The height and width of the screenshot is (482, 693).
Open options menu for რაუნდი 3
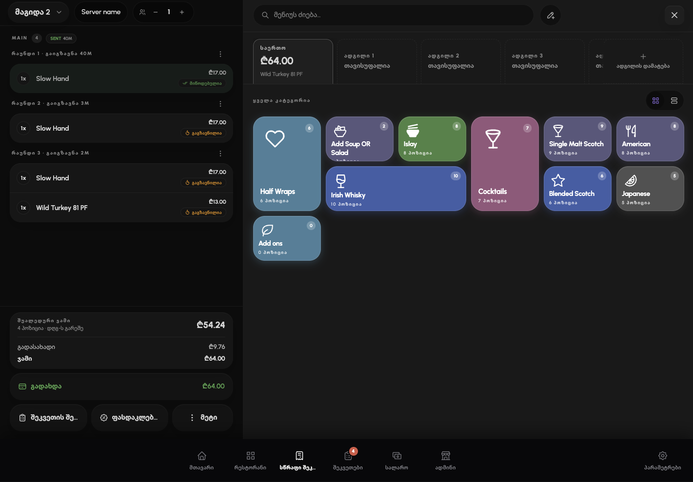click(x=220, y=154)
